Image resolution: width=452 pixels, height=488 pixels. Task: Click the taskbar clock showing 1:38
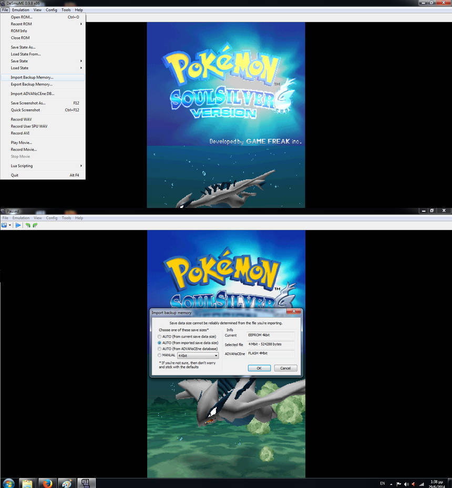pyautogui.click(x=436, y=484)
